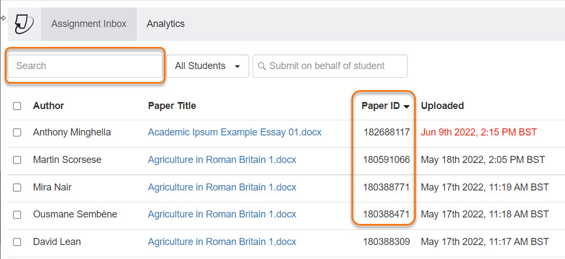Select Martin Scorsese's row checkbox
Viewport: 565px width, 259px height.
click(x=17, y=160)
